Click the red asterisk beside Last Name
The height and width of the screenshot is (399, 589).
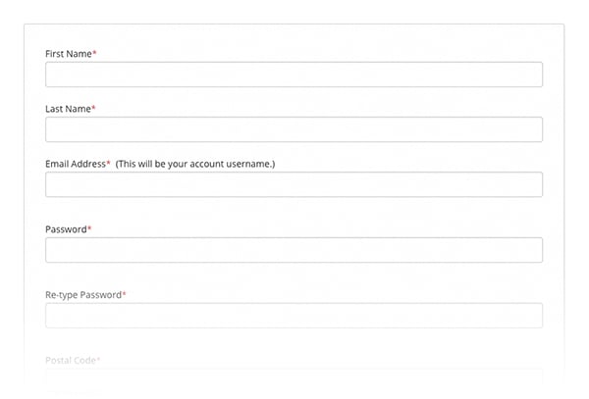click(93, 108)
